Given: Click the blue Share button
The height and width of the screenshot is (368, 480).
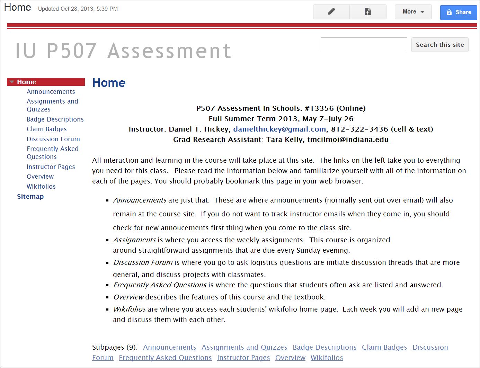Looking at the screenshot, I should pyautogui.click(x=458, y=12).
